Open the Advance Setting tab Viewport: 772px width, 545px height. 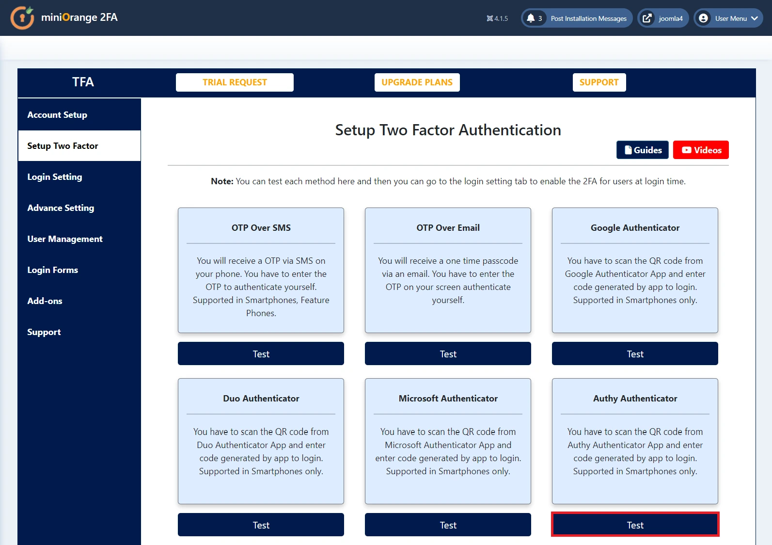79,208
